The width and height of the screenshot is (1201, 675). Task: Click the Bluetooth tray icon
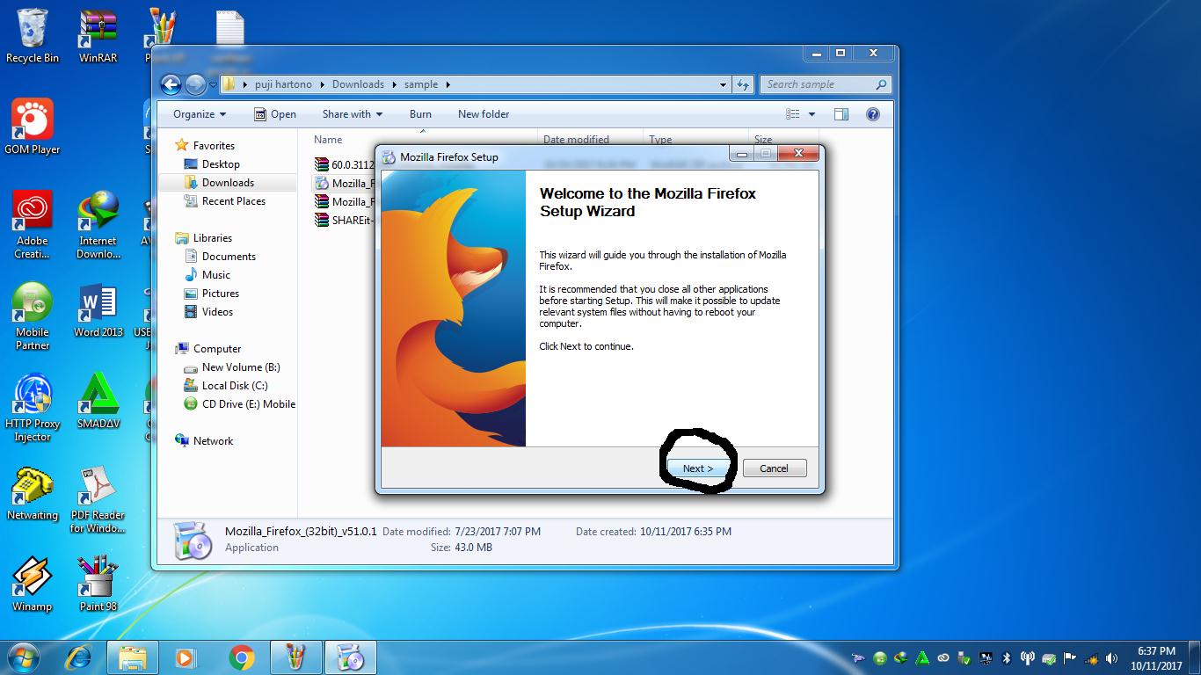(1007, 657)
